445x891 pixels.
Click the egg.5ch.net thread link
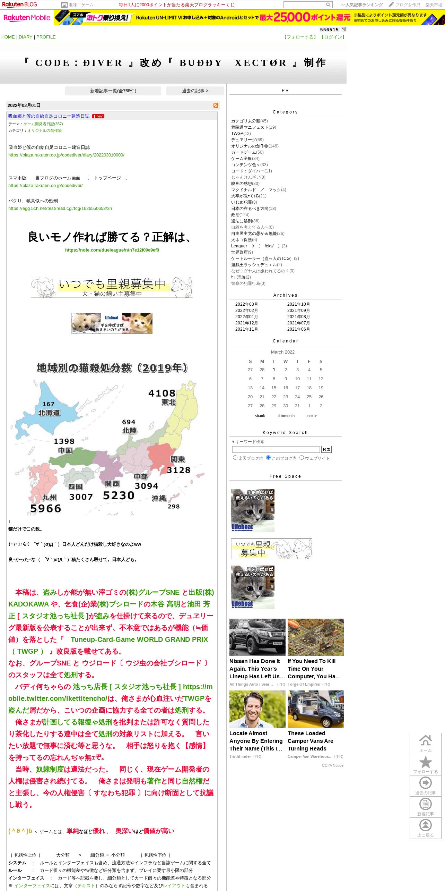coord(60,209)
